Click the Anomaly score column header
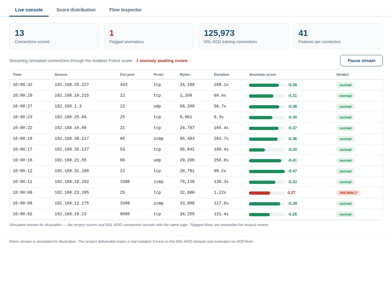The width and height of the screenshot is (392, 294). pos(263,74)
